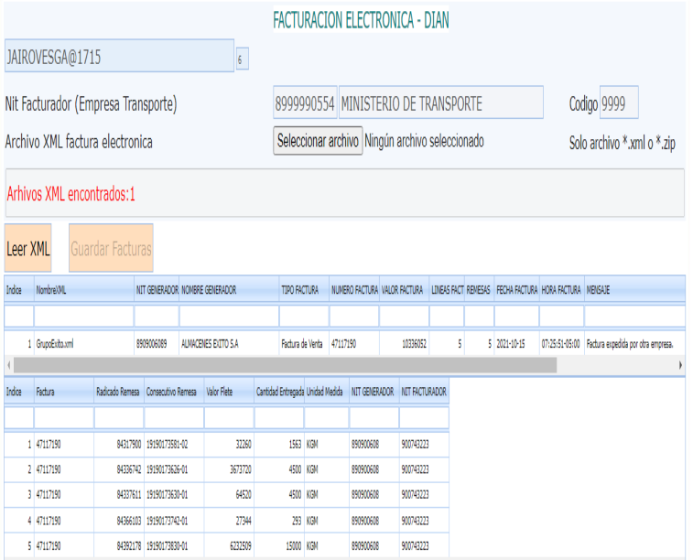Image resolution: width=693 pixels, height=560 pixels.
Task: Click the filter box under NombreXML
Action: click(84, 317)
